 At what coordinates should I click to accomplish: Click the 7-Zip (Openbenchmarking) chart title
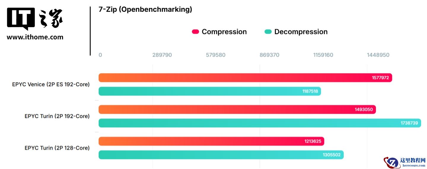(145, 9)
